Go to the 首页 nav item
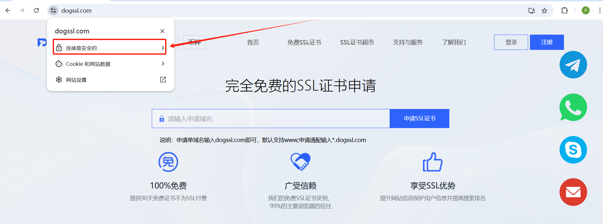 click(253, 42)
